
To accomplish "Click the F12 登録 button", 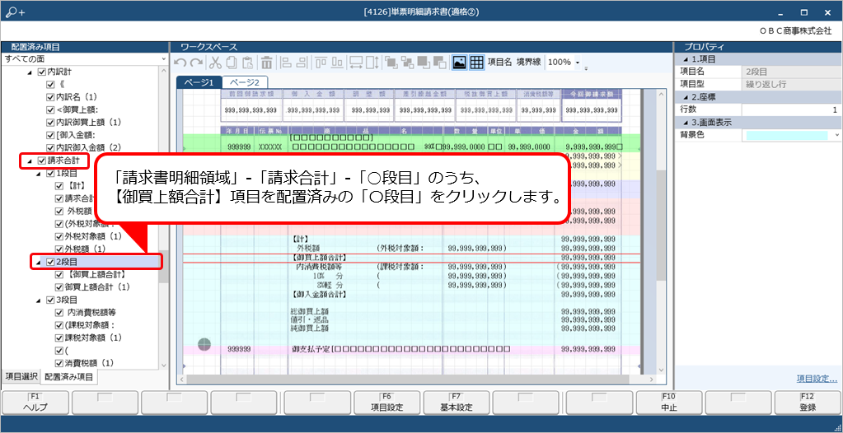I will coord(808,403).
